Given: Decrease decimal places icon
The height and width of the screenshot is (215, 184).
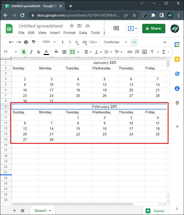Looking at the screenshot, I should click(77, 42).
